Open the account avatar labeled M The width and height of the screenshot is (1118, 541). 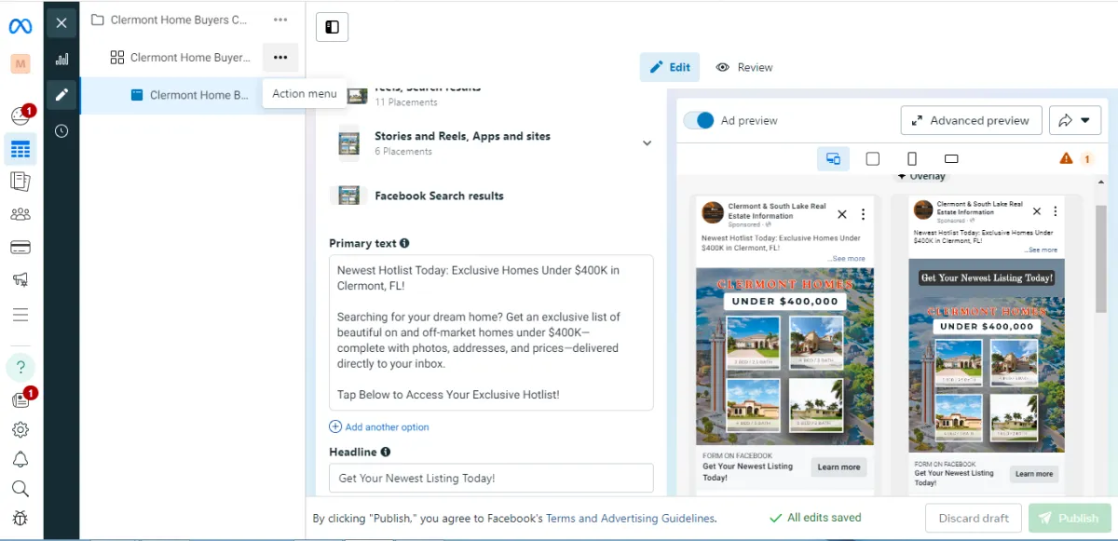20,63
